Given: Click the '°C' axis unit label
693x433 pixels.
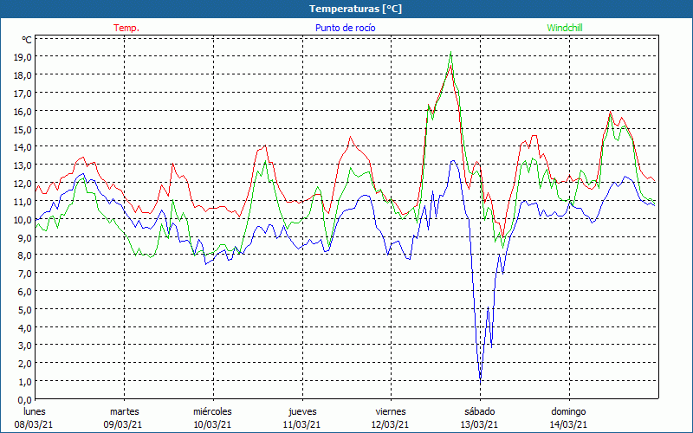Looking at the screenshot, I should [x=27, y=40].
